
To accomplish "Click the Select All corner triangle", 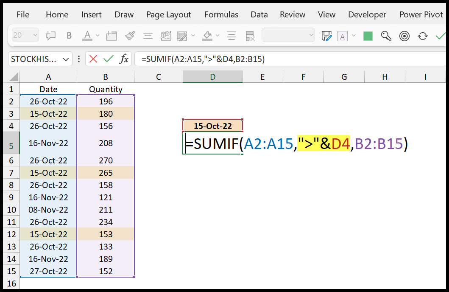I will 14,77.
